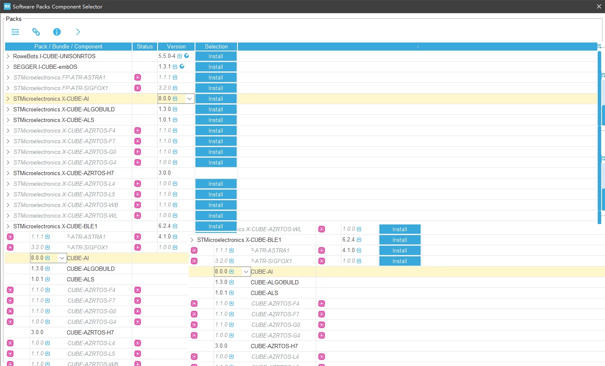The height and width of the screenshot is (366, 605).
Task: Select the STMicroelectronics.X-CUBE-AZRTOS-H7 pack name
Action: pos(63,173)
